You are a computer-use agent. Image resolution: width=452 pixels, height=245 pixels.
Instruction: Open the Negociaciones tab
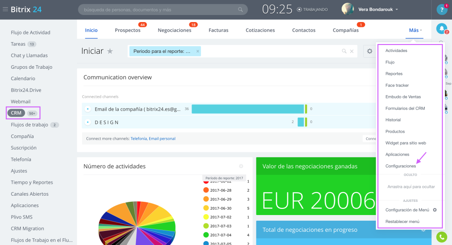(x=174, y=30)
